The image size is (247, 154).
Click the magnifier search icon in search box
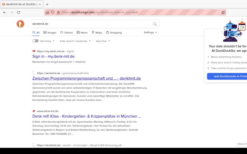point(155,24)
